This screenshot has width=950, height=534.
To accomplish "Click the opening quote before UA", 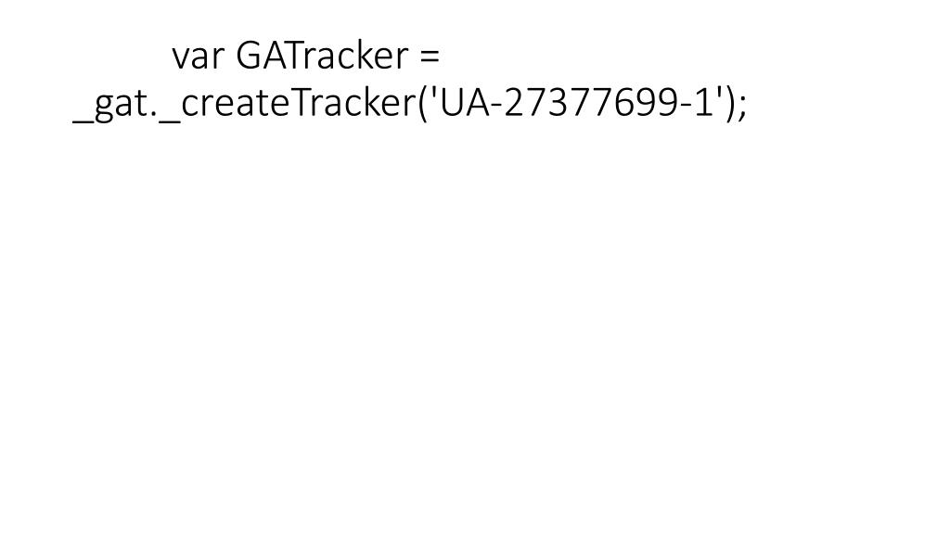I will (x=433, y=94).
